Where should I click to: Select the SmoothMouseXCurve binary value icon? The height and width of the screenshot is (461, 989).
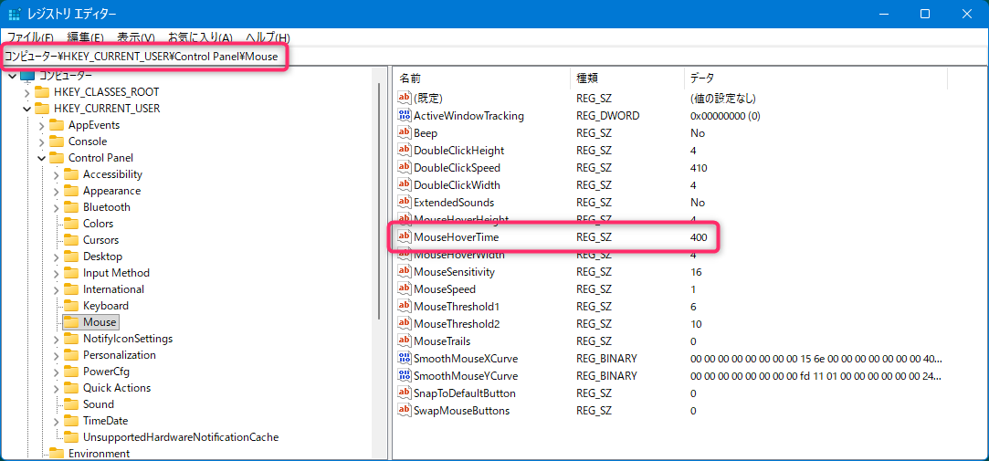[x=405, y=359]
